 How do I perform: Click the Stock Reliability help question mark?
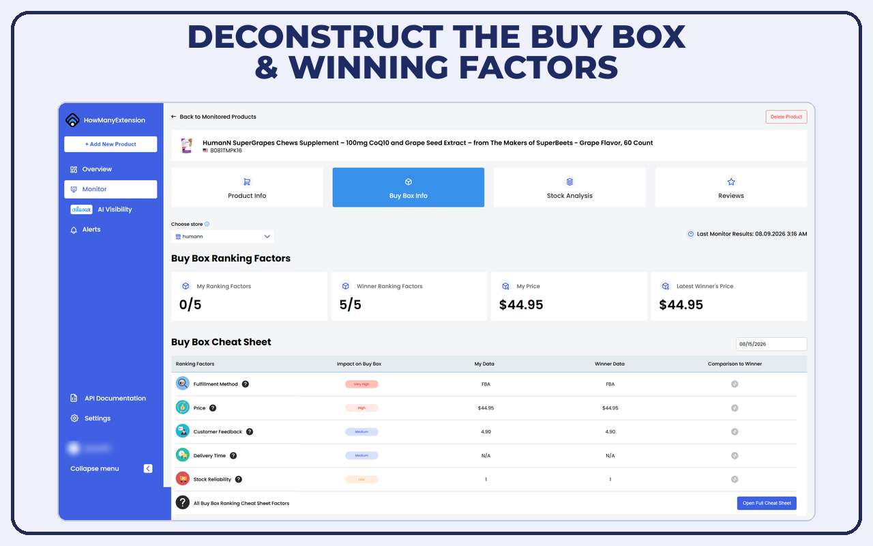239,479
